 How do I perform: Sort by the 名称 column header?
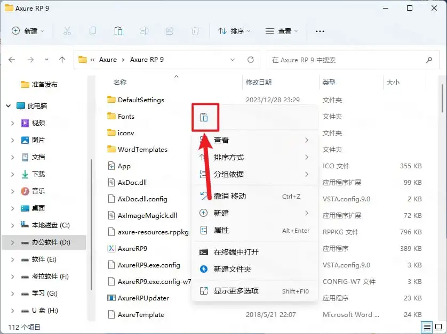point(120,82)
